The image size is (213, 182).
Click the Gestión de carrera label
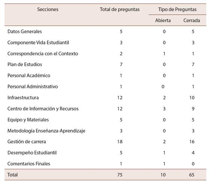(27, 142)
